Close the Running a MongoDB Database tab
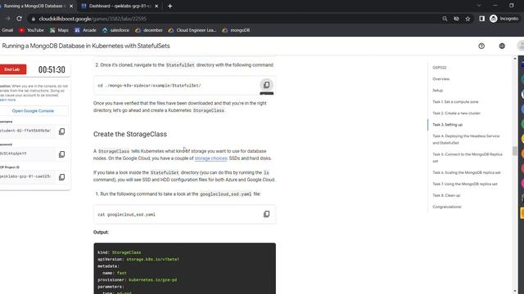Screen dimensions: 524x294 pos(71,6)
